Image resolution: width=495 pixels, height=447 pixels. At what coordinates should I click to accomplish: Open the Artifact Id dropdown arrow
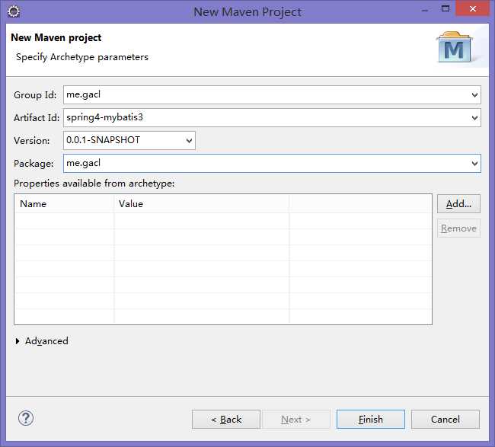(474, 118)
